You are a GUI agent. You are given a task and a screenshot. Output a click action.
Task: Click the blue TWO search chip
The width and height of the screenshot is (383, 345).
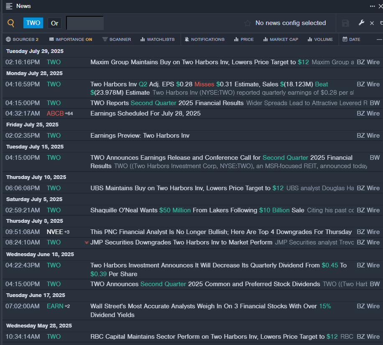click(33, 23)
